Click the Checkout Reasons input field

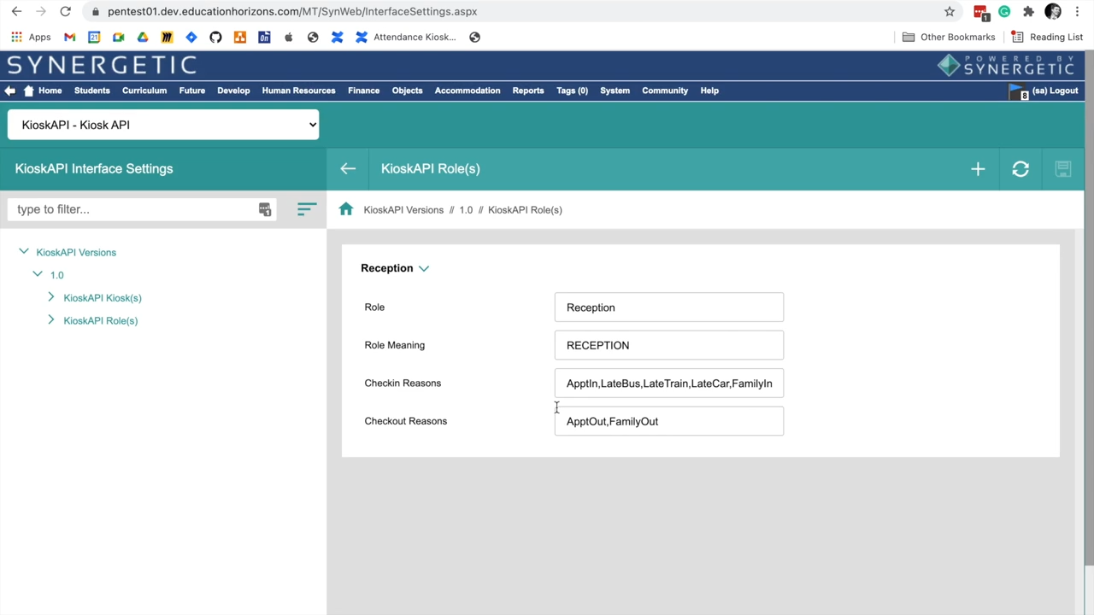pyautogui.click(x=669, y=421)
